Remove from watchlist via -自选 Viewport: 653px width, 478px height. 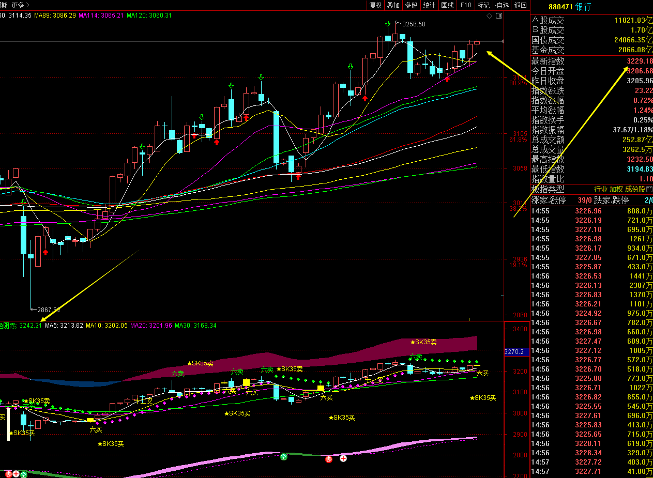pos(502,5)
